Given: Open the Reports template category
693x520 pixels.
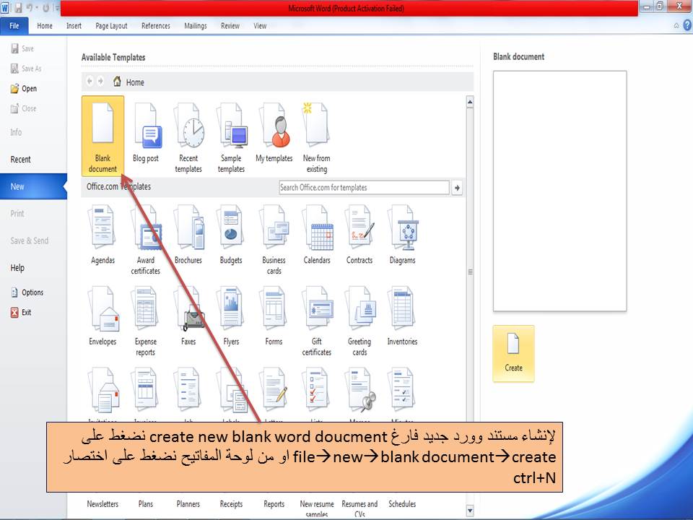Looking at the screenshot, I should [274, 503].
